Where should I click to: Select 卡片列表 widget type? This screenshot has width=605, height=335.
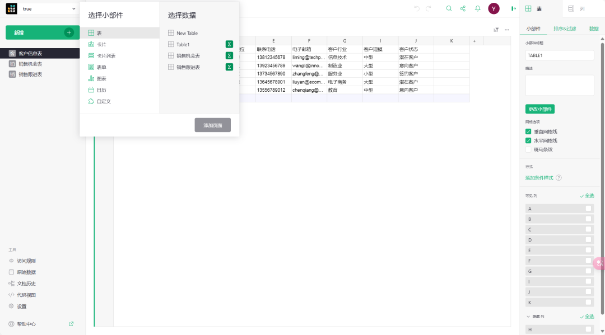point(106,56)
